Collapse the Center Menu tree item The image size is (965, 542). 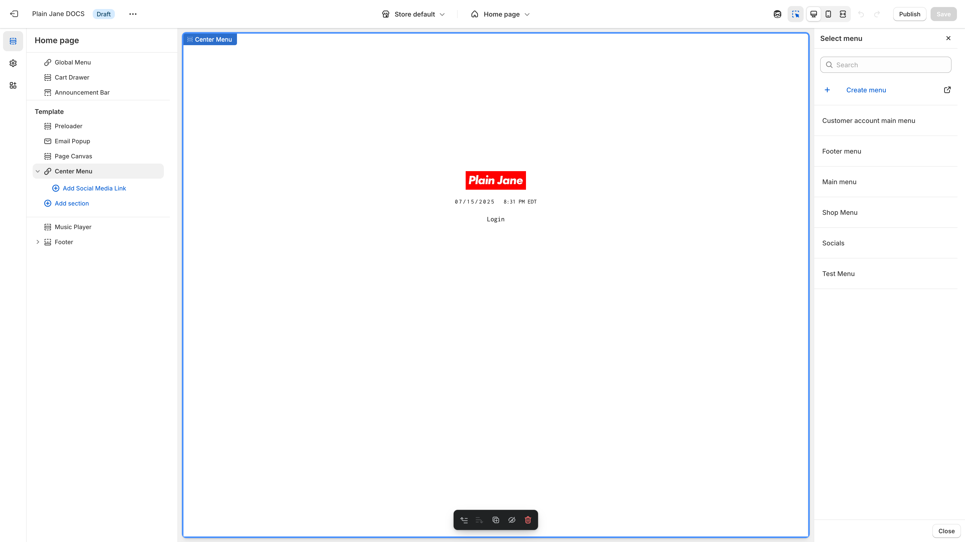coord(38,171)
